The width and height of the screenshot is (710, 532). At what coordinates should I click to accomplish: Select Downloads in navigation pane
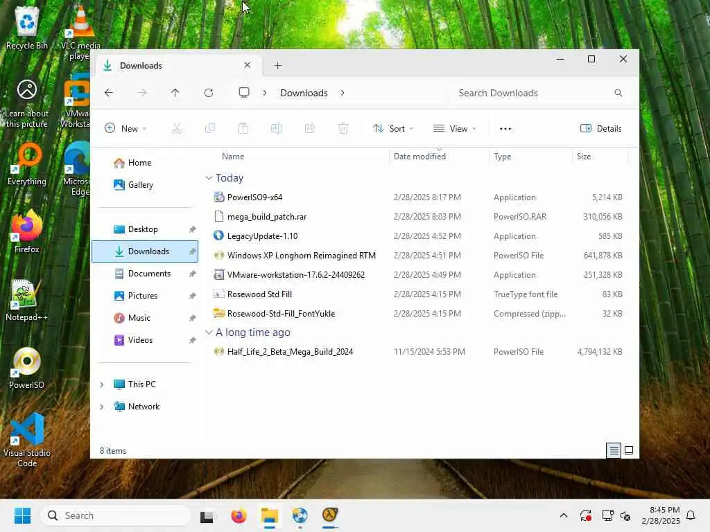tap(145, 251)
